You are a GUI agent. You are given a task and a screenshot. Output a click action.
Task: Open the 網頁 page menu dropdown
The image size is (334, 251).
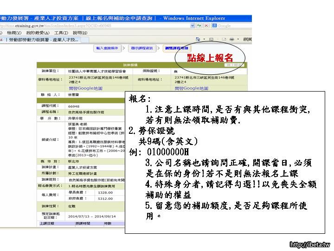point(247,40)
